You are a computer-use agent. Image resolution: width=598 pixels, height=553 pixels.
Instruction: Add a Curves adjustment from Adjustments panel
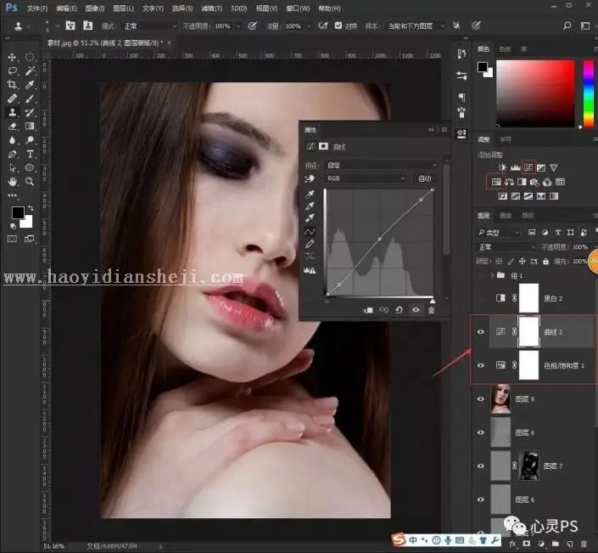point(528,167)
